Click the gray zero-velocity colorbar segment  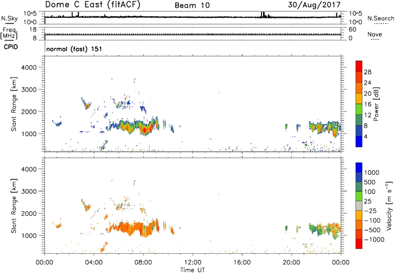[x=359, y=205]
